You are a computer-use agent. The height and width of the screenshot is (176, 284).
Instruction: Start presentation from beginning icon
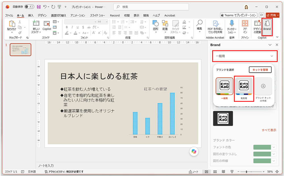click(x=59, y=7)
